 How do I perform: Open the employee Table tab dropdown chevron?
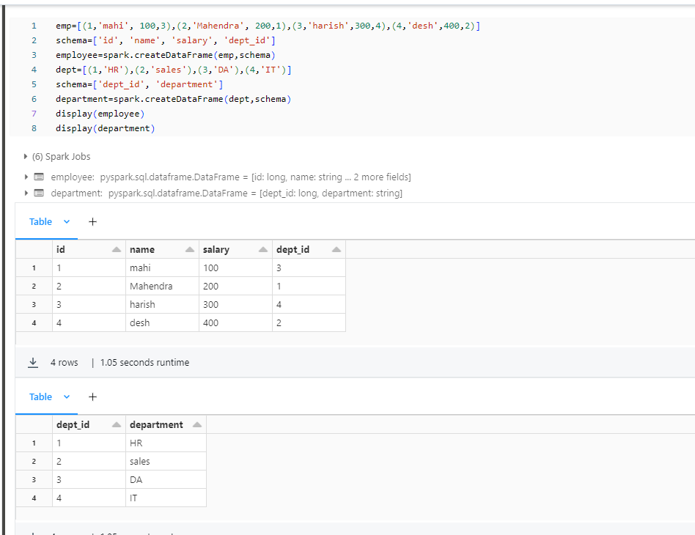[67, 221]
